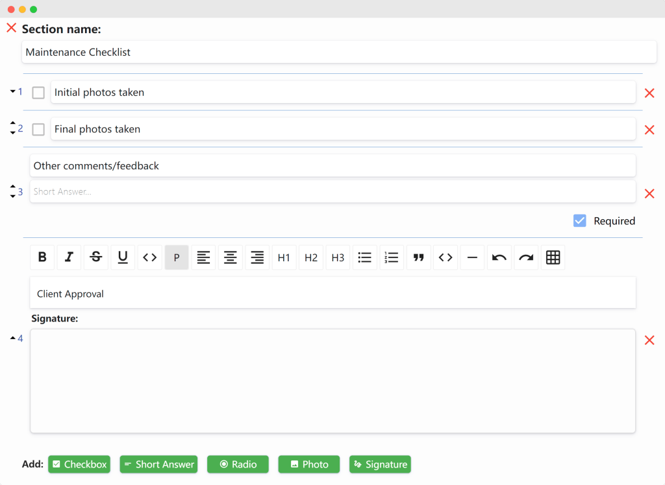Screen dimensions: 665x485
Task: Disable the Required checkbox for Other comments
Action: point(579,220)
